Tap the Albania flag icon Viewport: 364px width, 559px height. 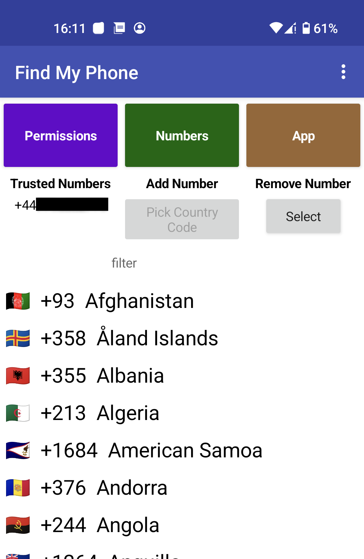click(x=18, y=376)
